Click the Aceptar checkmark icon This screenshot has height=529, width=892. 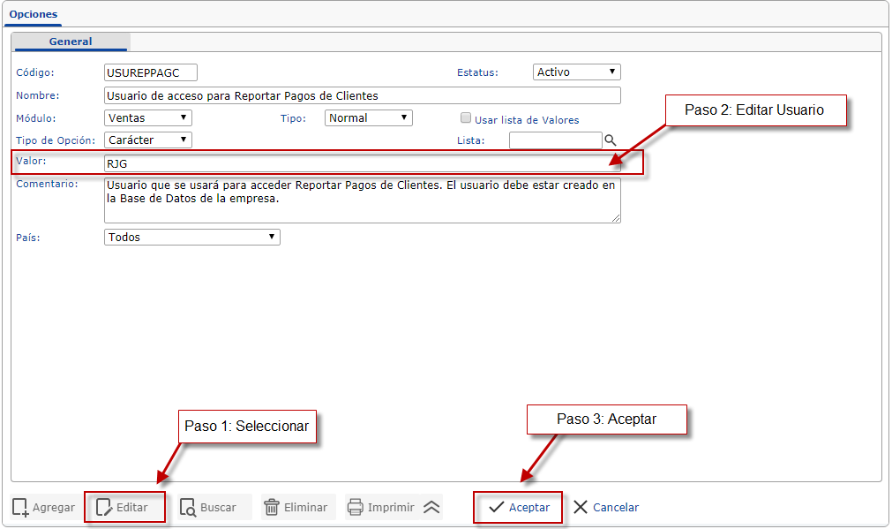coord(497,508)
